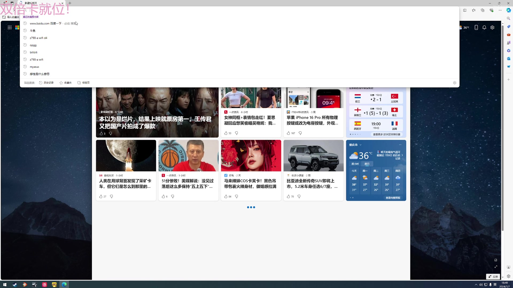
Task: Open page notifications bell icon
Action: (x=484, y=27)
